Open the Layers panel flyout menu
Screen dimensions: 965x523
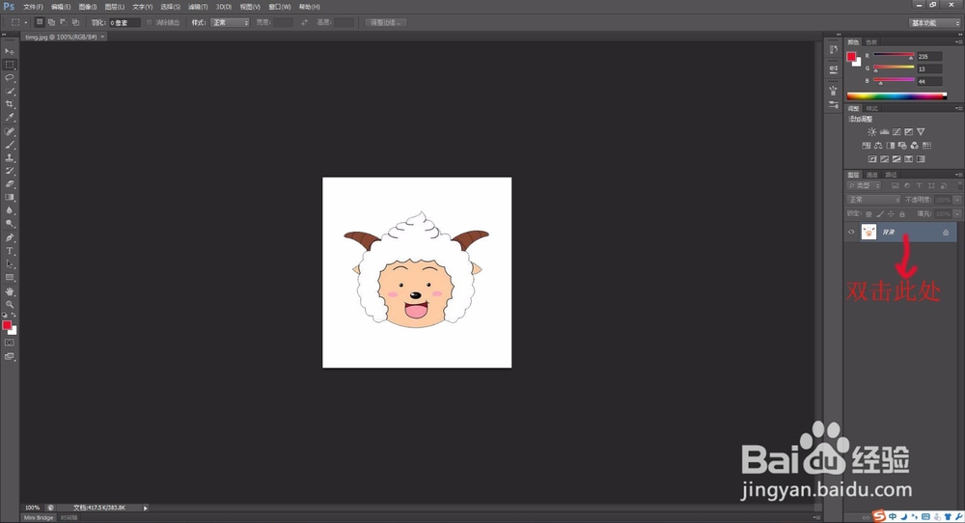(x=959, y=175)
